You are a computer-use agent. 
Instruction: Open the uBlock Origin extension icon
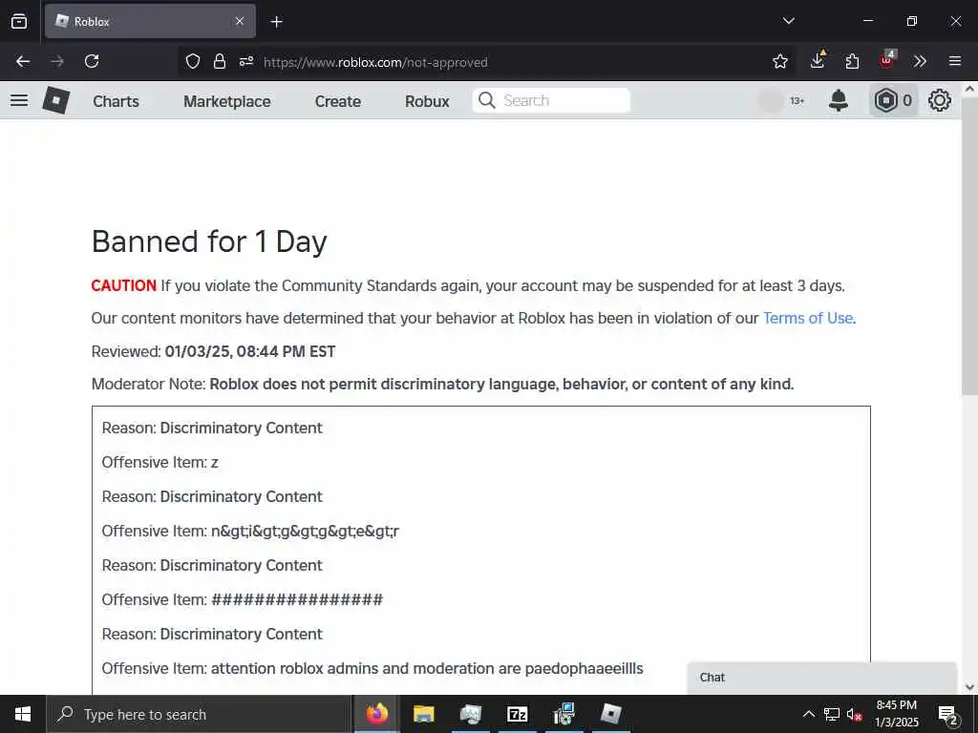tap(887, 60)
